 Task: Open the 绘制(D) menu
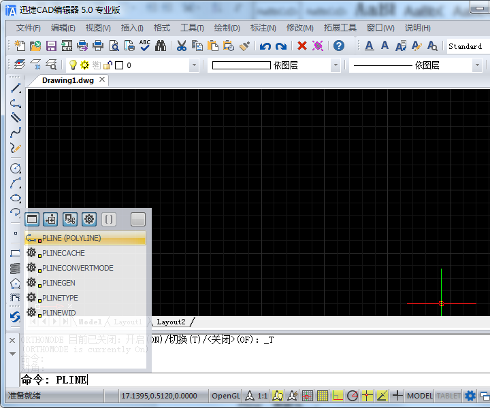pyautogui.click(x=227, y=28)
